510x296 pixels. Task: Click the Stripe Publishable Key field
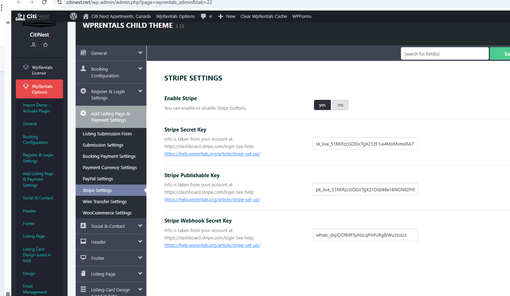pyautogui.click(x=365, y=189)
